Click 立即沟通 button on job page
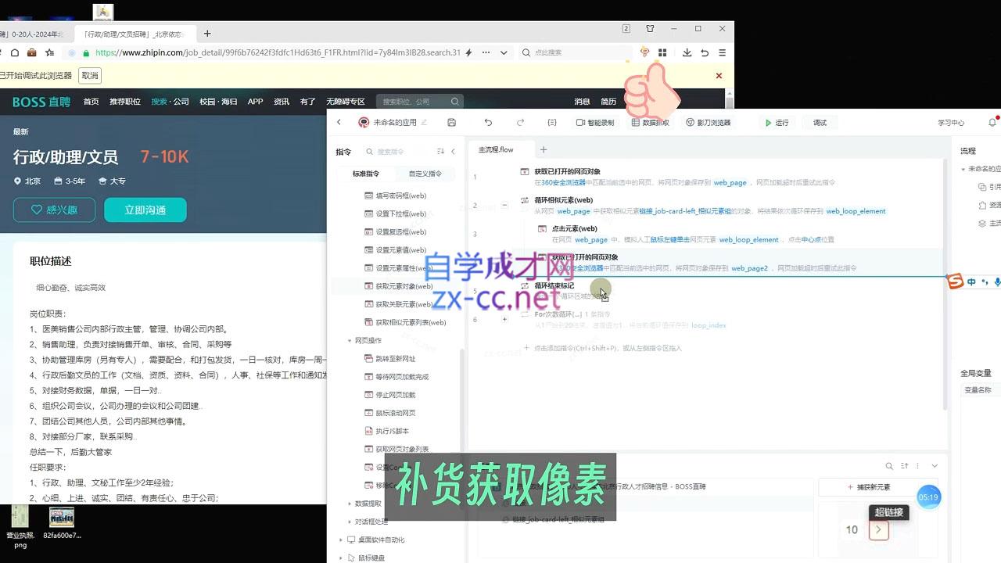Screen dimensions: 1001x563 point(145,210)
